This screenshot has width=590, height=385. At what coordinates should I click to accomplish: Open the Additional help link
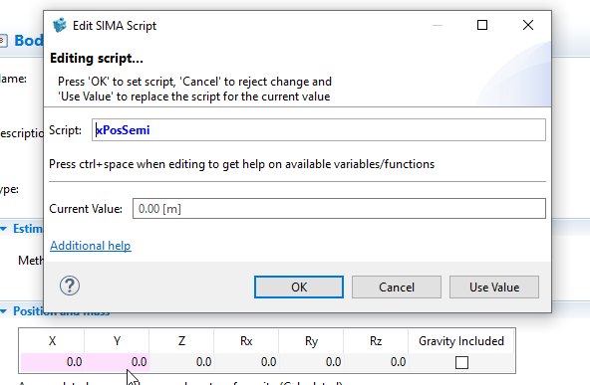click(x=91, y=246)
